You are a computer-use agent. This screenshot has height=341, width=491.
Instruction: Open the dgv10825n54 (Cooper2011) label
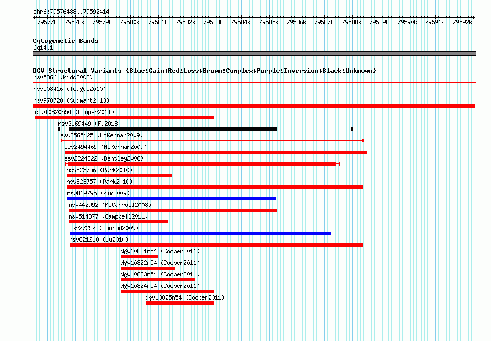185,297
